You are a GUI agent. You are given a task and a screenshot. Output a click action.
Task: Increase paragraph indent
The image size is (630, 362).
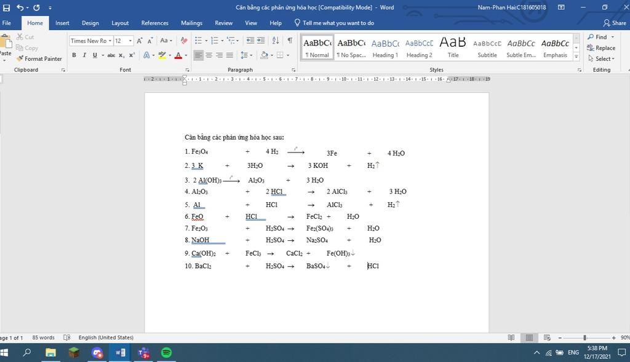[x=261, y=41]
